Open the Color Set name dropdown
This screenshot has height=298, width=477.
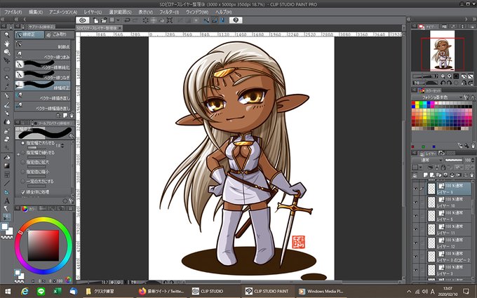pos(437,97)
